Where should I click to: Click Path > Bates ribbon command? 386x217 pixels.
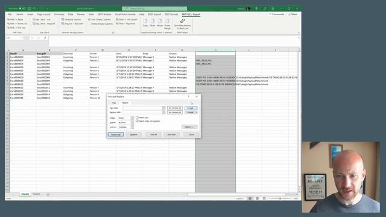point(15,19)
